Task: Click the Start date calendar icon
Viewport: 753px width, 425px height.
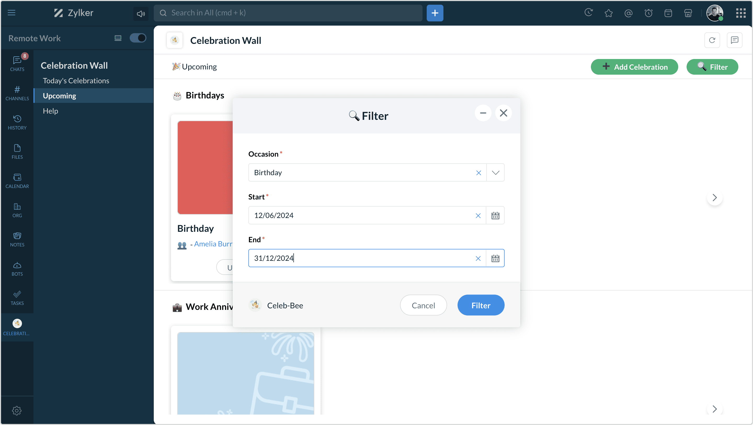Action: (495, 215)
